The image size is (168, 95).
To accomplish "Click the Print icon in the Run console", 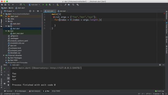I will (x=8, y=82).
